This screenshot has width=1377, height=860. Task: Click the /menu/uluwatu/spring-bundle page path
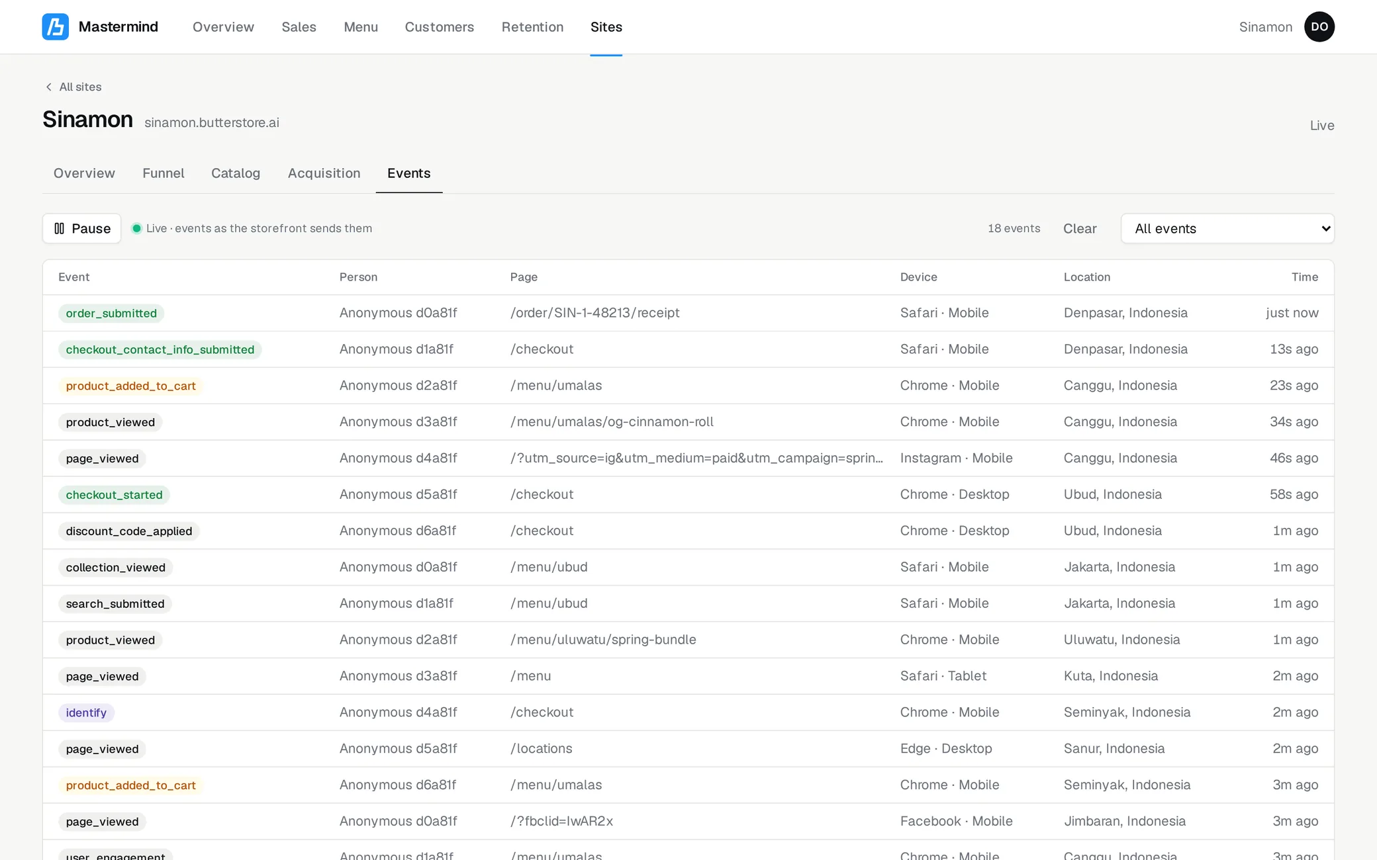click(x=603, y=640)
